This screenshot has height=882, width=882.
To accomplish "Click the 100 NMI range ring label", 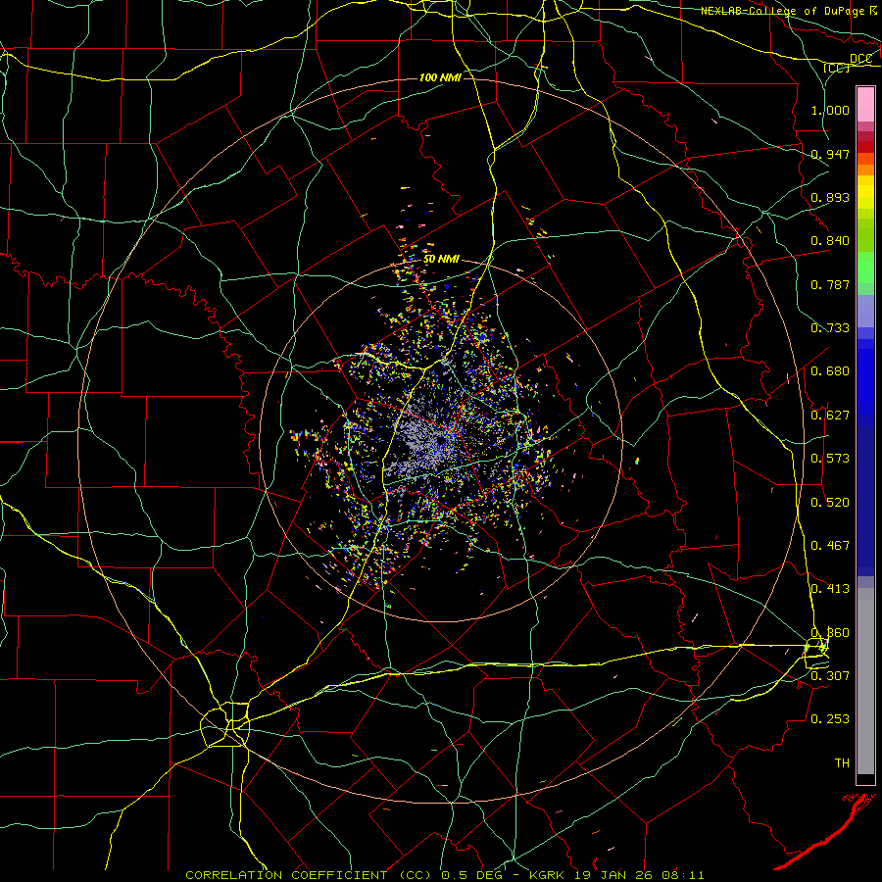I will click(440, 77).
